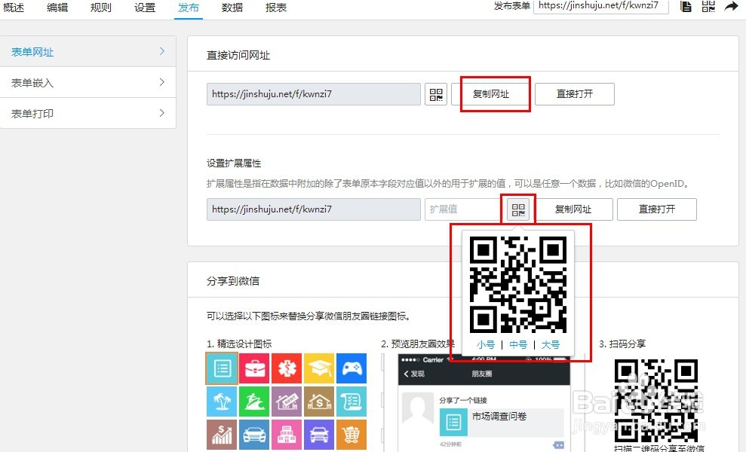Select the game controller share icon
This screenshot has width=746, height=452.
[352, 368]
